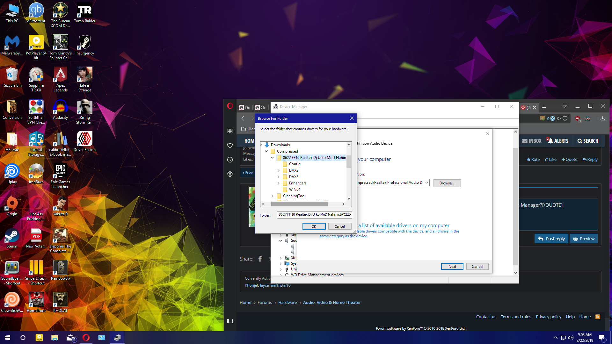Screen dimensions: 612x344
Task: Click the Folder name input field
Action: coord(314,214)
